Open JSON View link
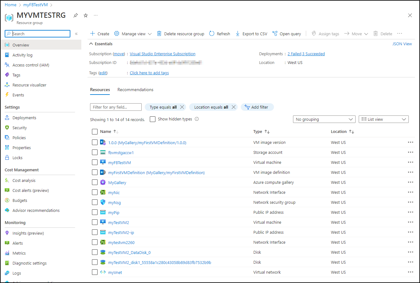The height and width of the screenshot is (283, 420). (x=402, y=44)
